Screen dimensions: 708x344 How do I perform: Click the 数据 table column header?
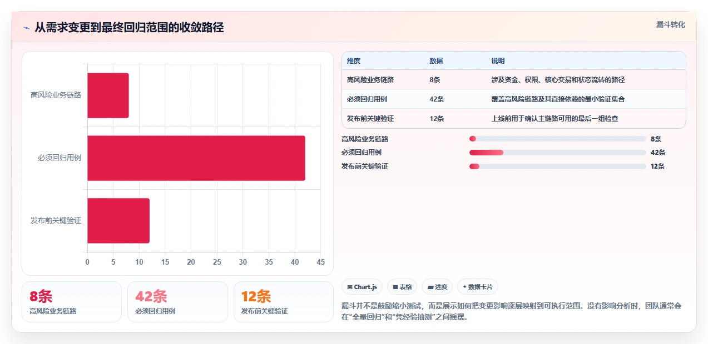tap(436, 61)
